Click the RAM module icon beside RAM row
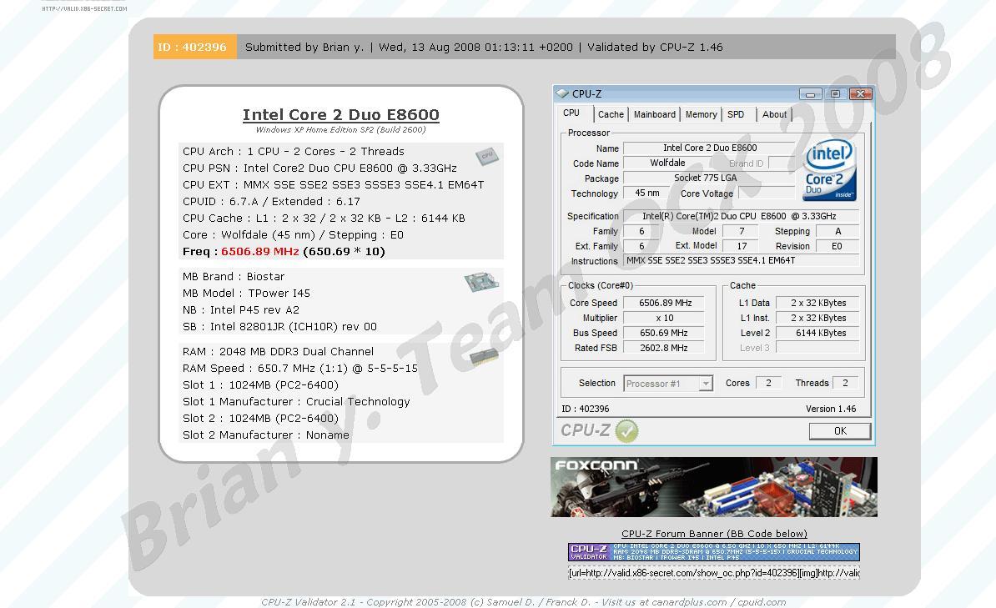The image size is (996, 608). [x=484, y=357]
